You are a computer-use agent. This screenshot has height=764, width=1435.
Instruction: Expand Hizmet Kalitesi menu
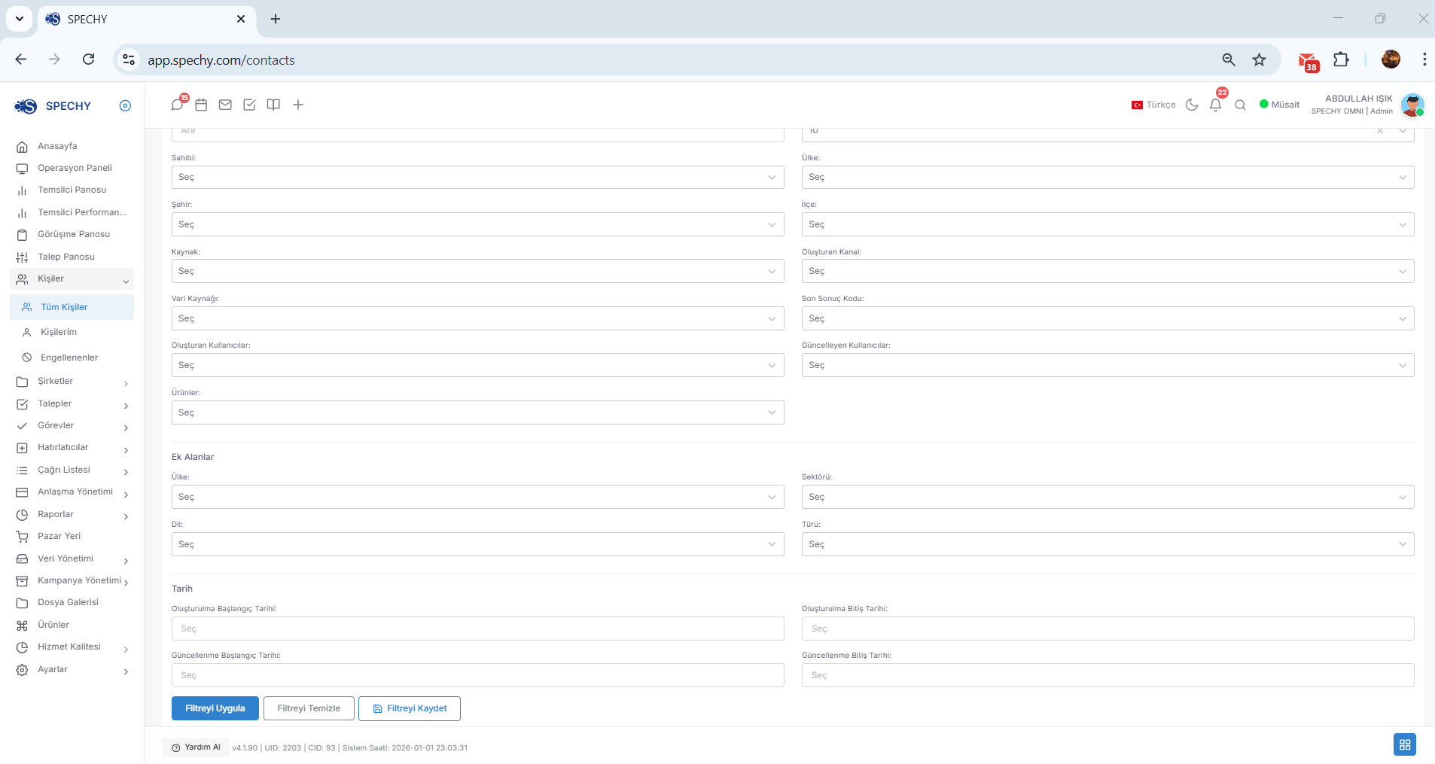(72, 647)
